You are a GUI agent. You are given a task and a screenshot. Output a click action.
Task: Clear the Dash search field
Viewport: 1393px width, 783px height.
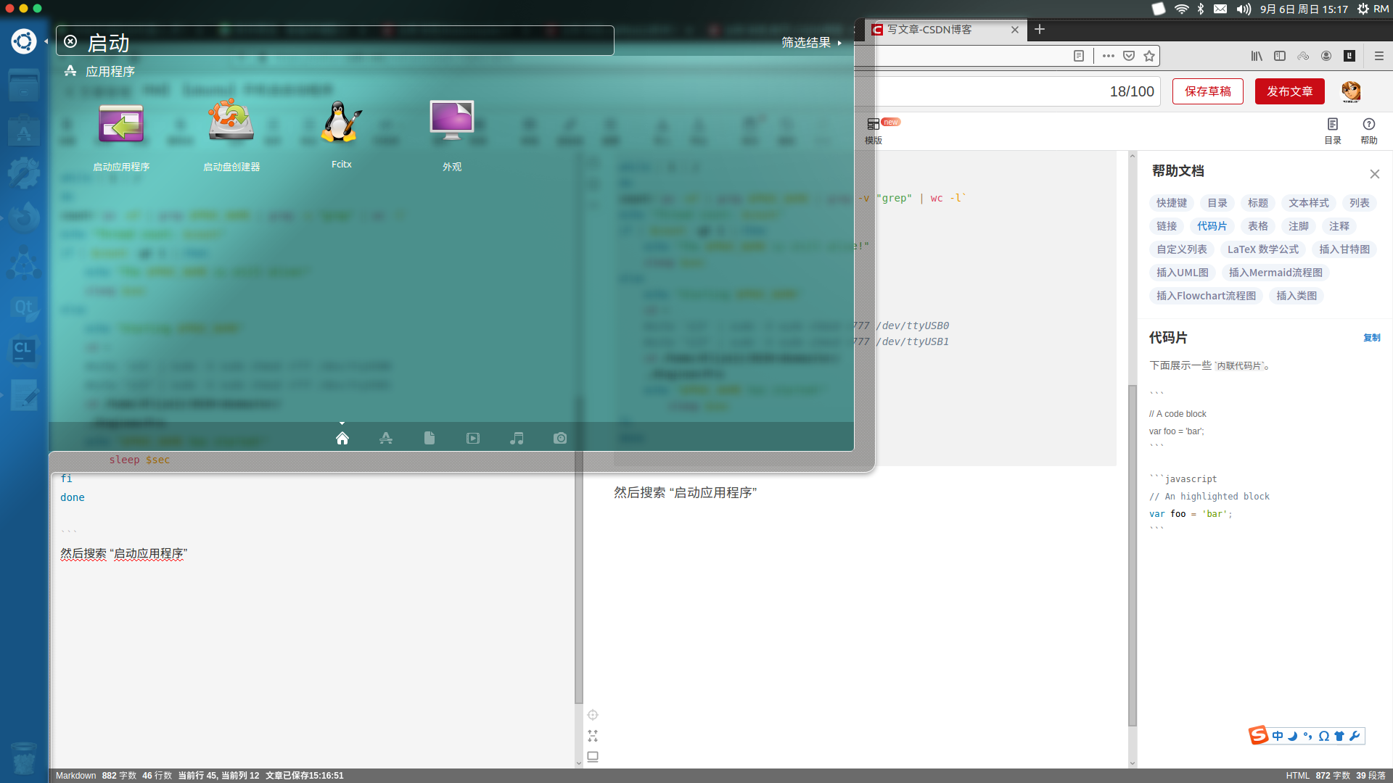70,41
